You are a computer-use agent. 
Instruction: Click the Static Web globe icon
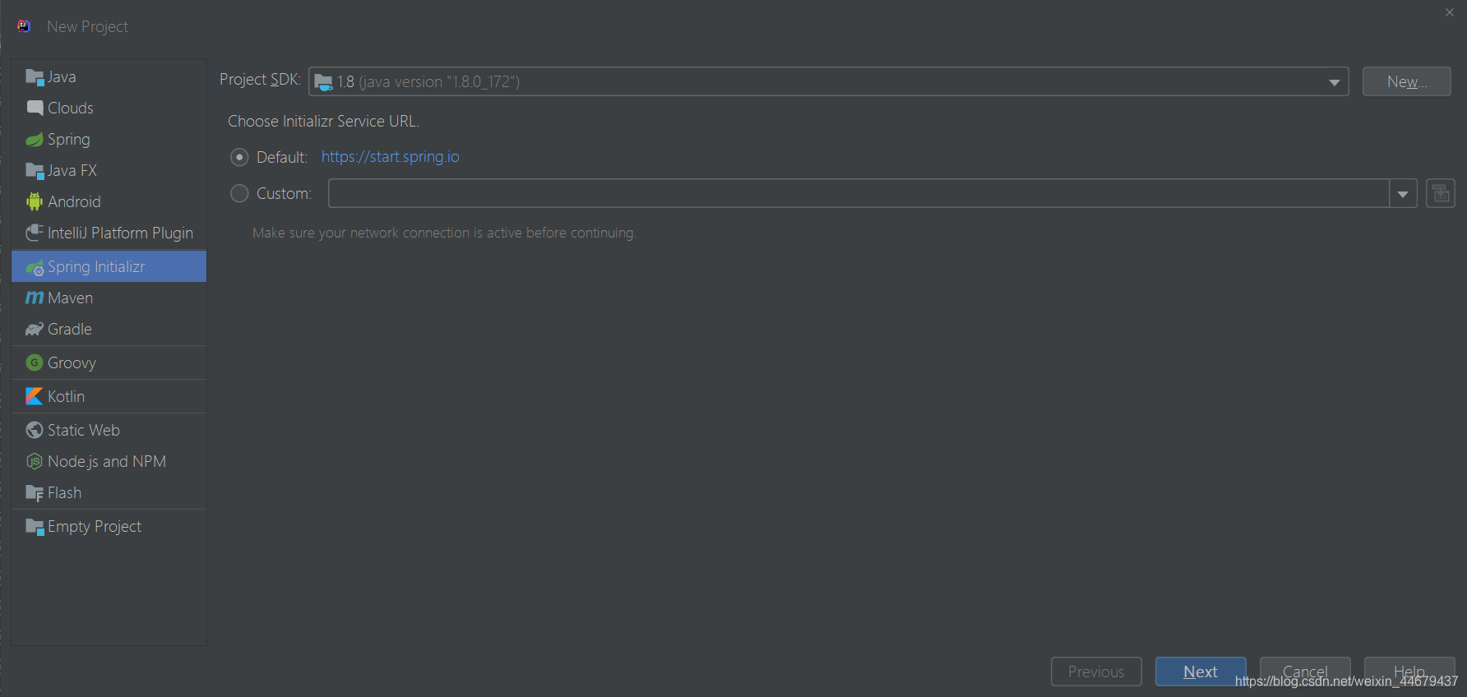35,430
